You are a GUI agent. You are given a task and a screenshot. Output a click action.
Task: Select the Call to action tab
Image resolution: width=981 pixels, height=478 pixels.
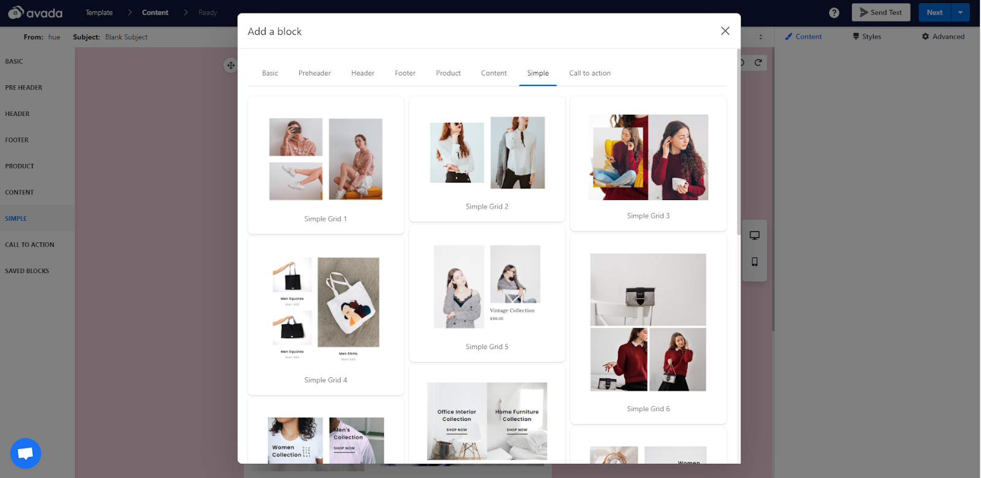point(589,73)
